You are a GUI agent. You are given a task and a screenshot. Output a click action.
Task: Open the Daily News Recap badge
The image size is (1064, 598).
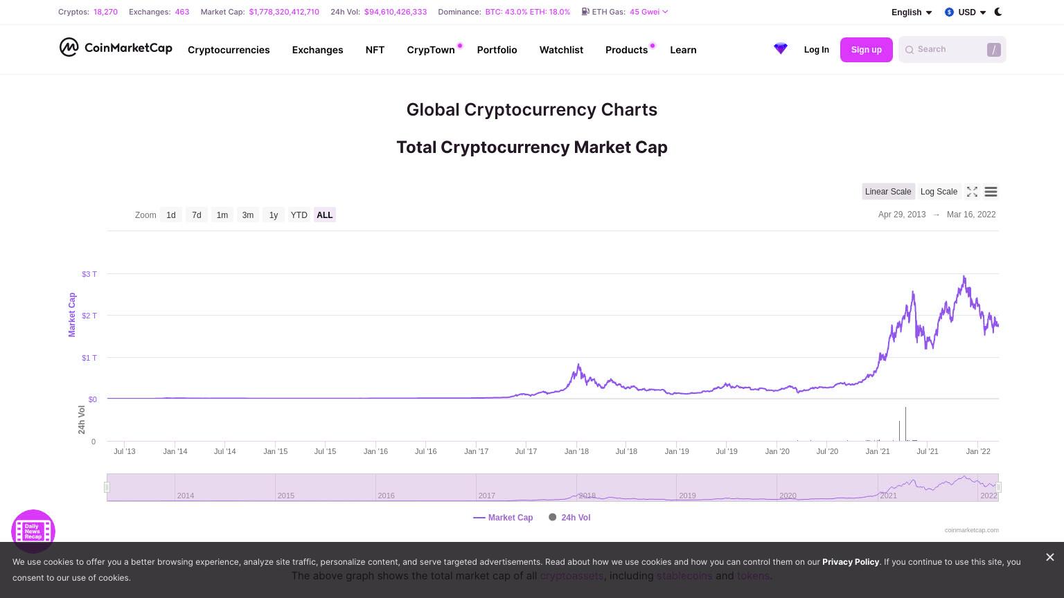[x=33, y=532]
